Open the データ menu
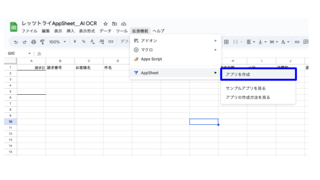320x180 pixels. click(105, 31)
